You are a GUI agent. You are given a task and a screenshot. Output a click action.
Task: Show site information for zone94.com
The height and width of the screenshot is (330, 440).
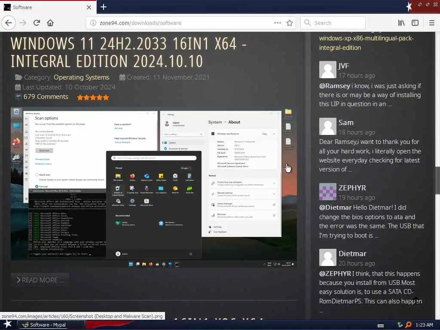[x=93, y=23]
